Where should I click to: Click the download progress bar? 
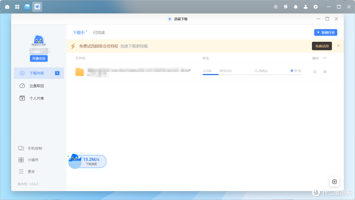pyautogui.click(x=252, y=75)
